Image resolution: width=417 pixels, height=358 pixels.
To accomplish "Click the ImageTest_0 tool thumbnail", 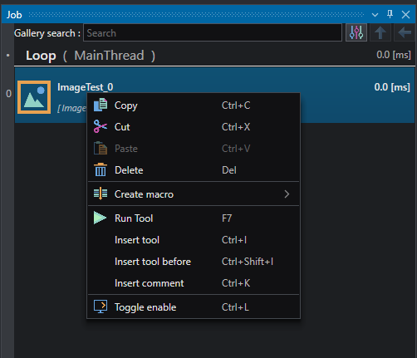I will 34,97.
